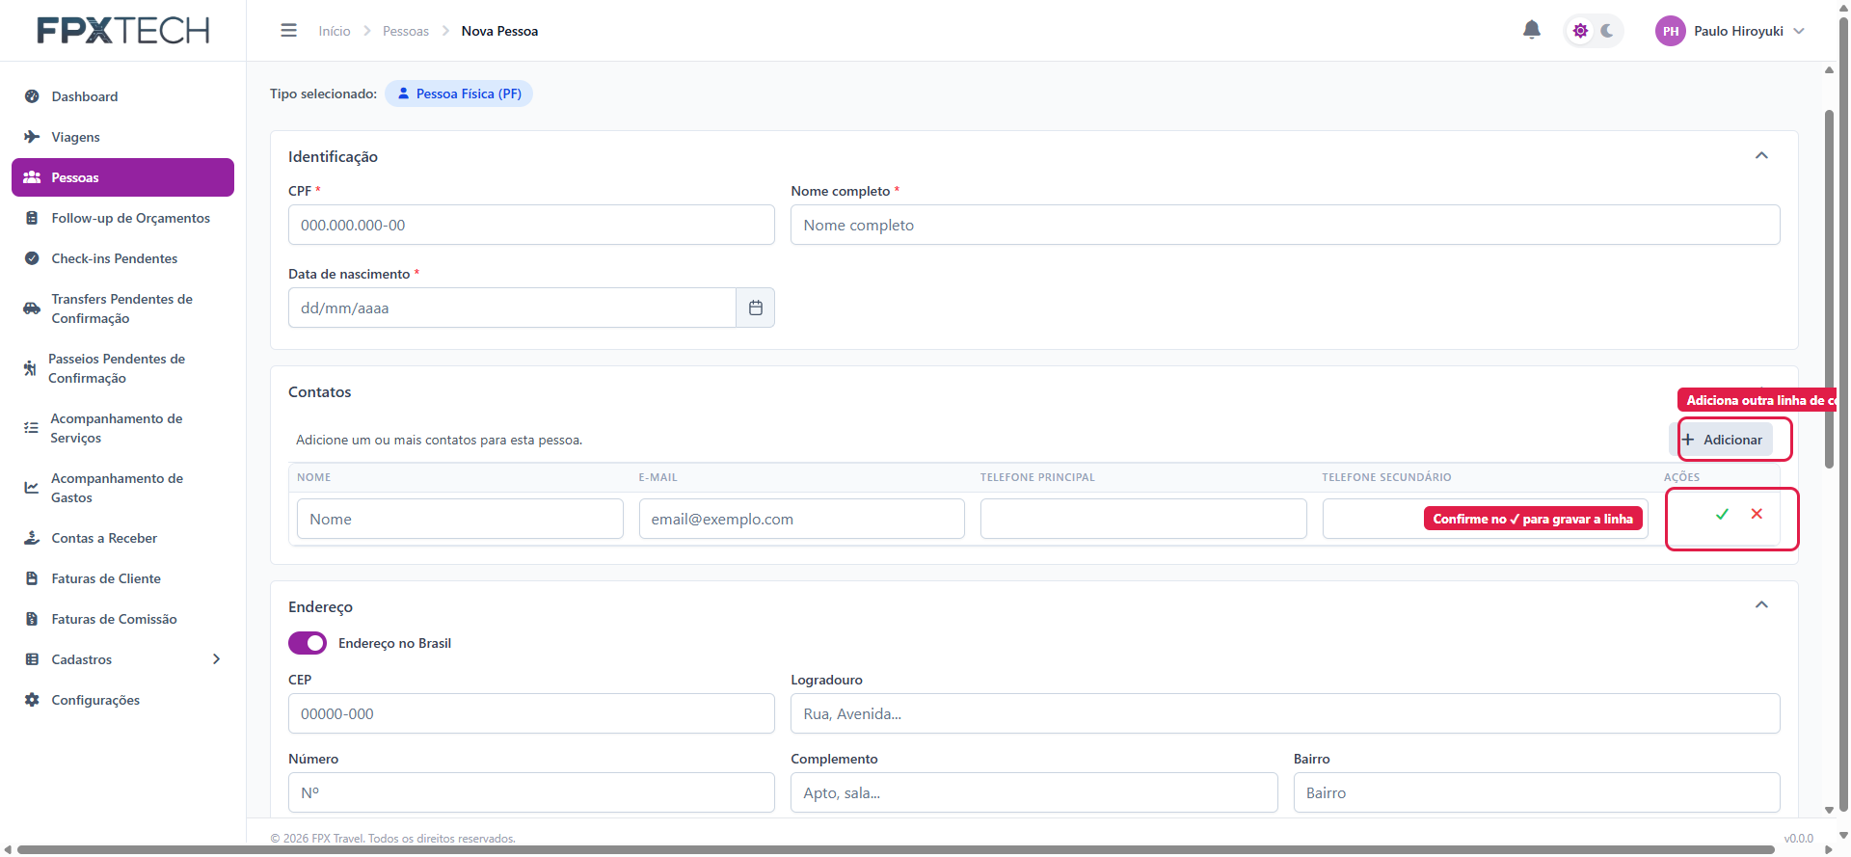Click the Paulo Hiroyuki user name
This screenshot has height=857, width=1851.
click(x=1738, y=31)
